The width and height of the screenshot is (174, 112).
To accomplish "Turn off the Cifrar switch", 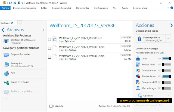I will tap(167, 59).
